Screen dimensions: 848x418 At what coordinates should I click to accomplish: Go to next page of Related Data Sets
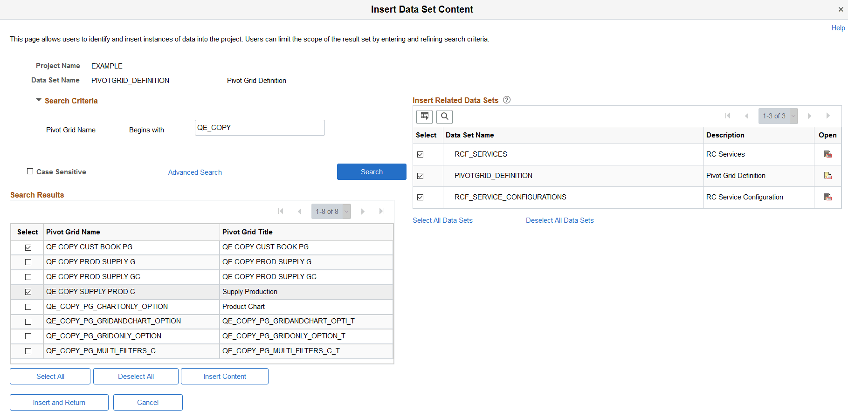809,116
